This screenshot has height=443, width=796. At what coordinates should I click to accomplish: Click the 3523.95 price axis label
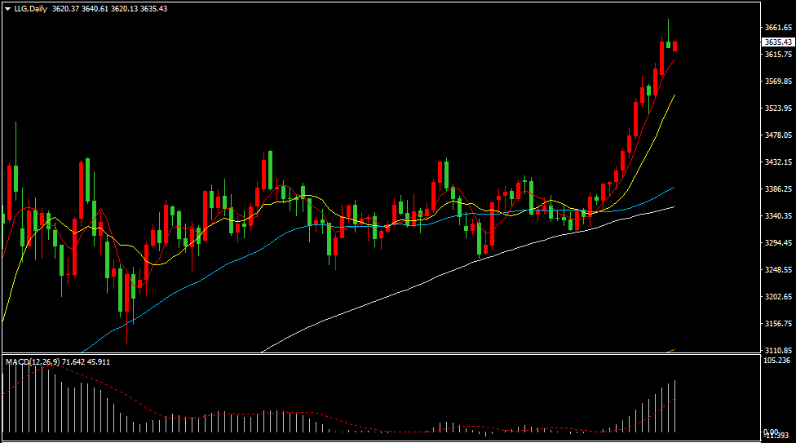click(x=778, y=109)
